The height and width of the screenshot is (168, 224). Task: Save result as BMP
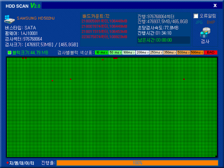(211, 22)
